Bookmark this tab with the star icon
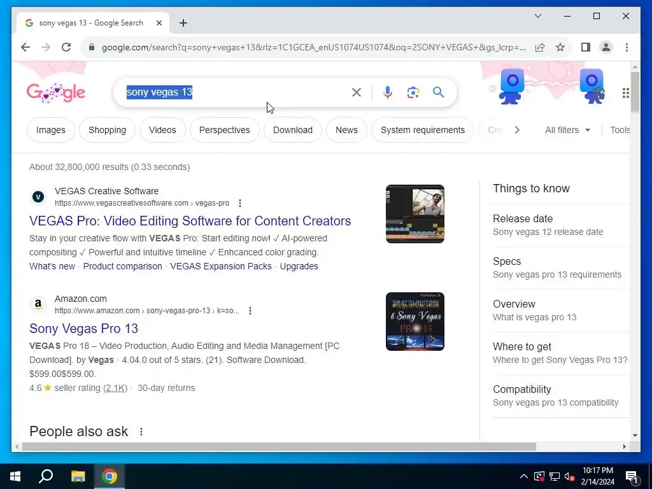Image resolution: width=652 pixels, height=489 pixels. pyautogui.click(x=560, y=47)
